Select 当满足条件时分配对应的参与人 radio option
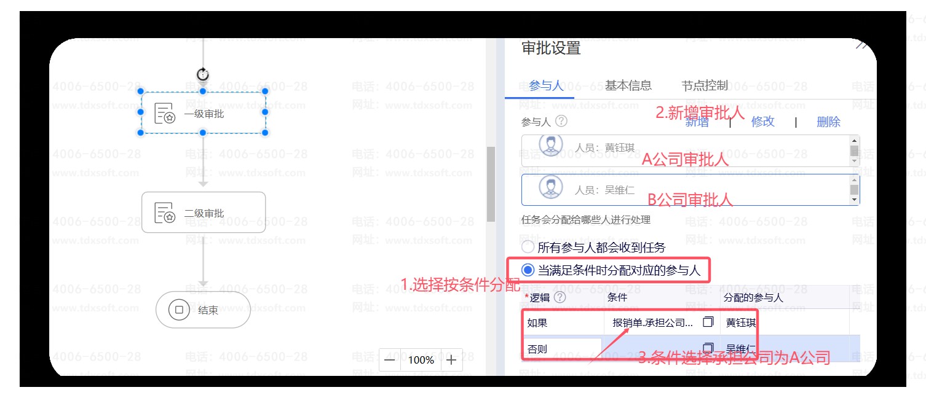Screen dimensions: 926x398 528,270
